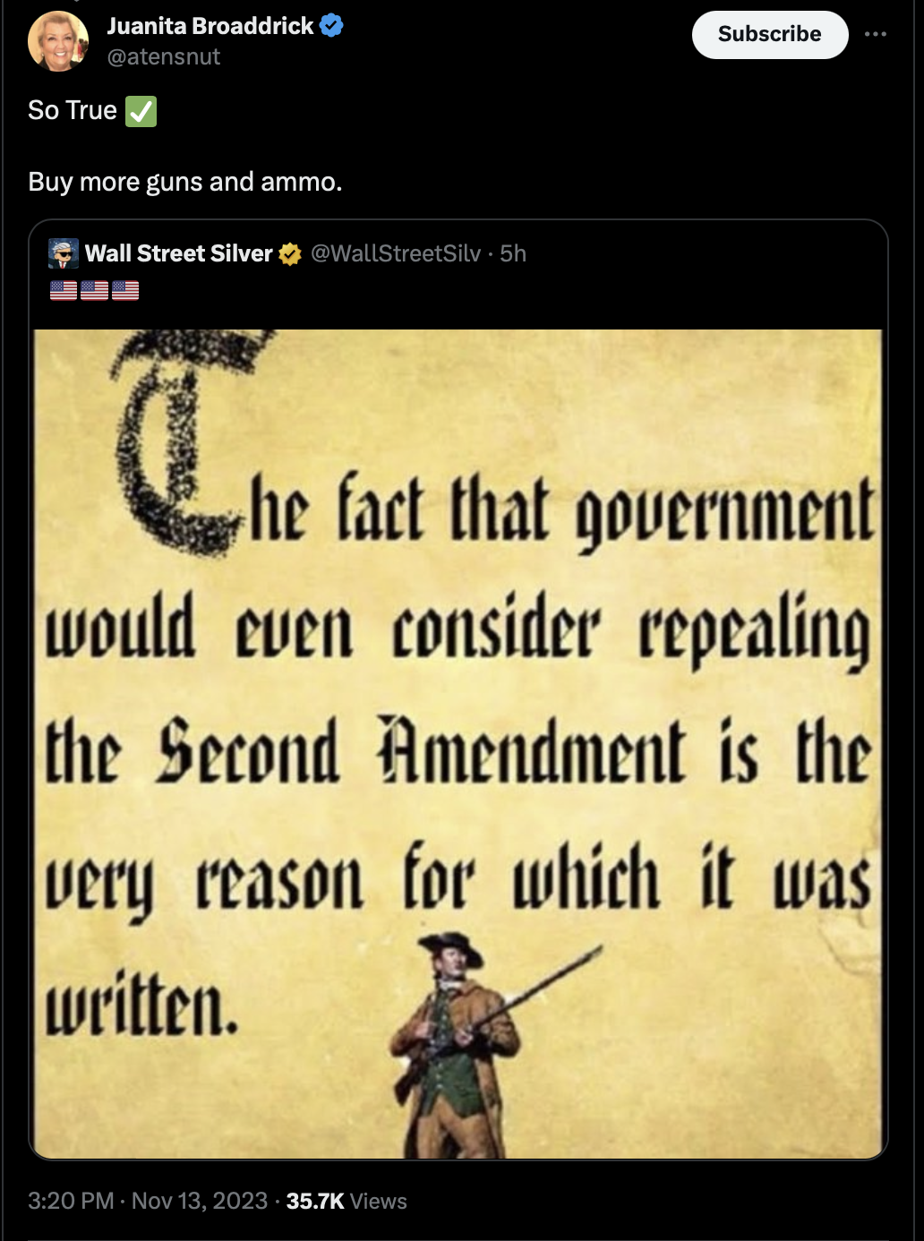924x1241 pixels.
Task: Open the three-dot more options menu
Action: click(876, 34)
